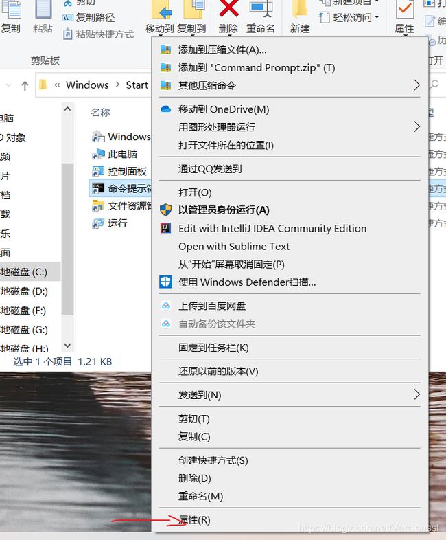Choose Rename (M) in context menu
Screen dimensions: 446x540
click(290, 496)
